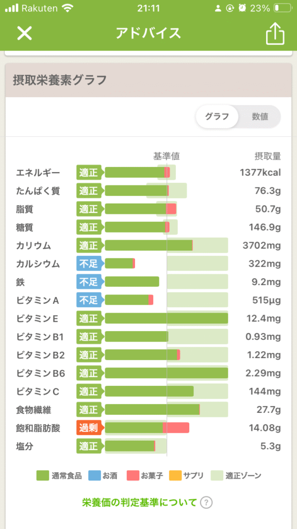The image size is (297, 529).
Task: Click the blue お酒 legend swatch
Action: 94,476
